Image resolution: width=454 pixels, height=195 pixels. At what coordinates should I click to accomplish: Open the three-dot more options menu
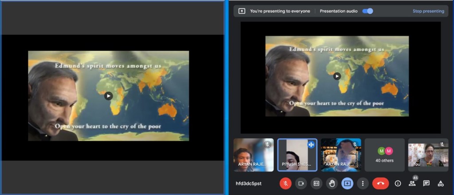[363, 183]
